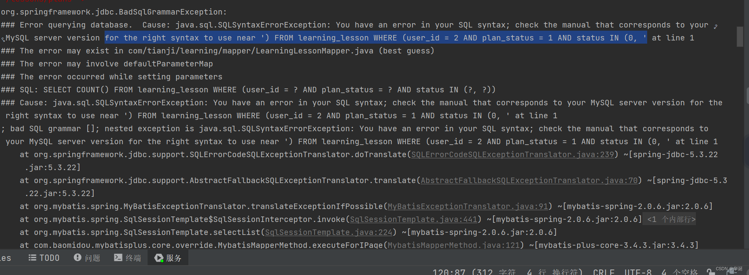Open SqlSessionTemplate.java:441 source link

point(413,219)
